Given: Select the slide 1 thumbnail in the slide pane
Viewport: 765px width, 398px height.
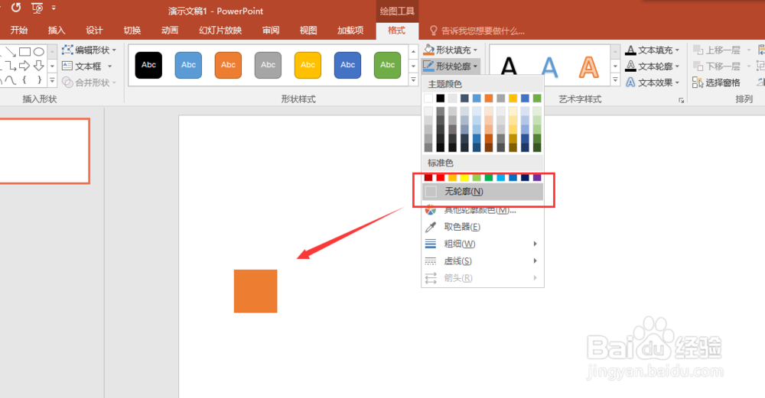Looking at the screenshot, I should click(x=44, y=151).
